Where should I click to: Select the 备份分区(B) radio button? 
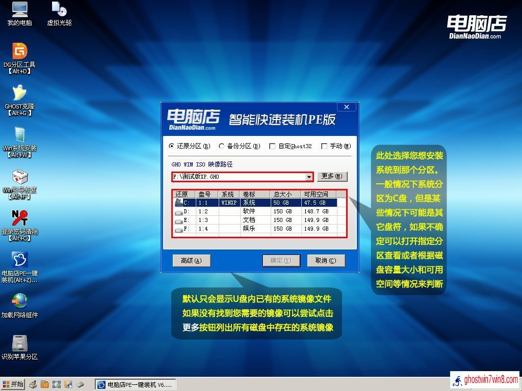click(x=222, y=146)
